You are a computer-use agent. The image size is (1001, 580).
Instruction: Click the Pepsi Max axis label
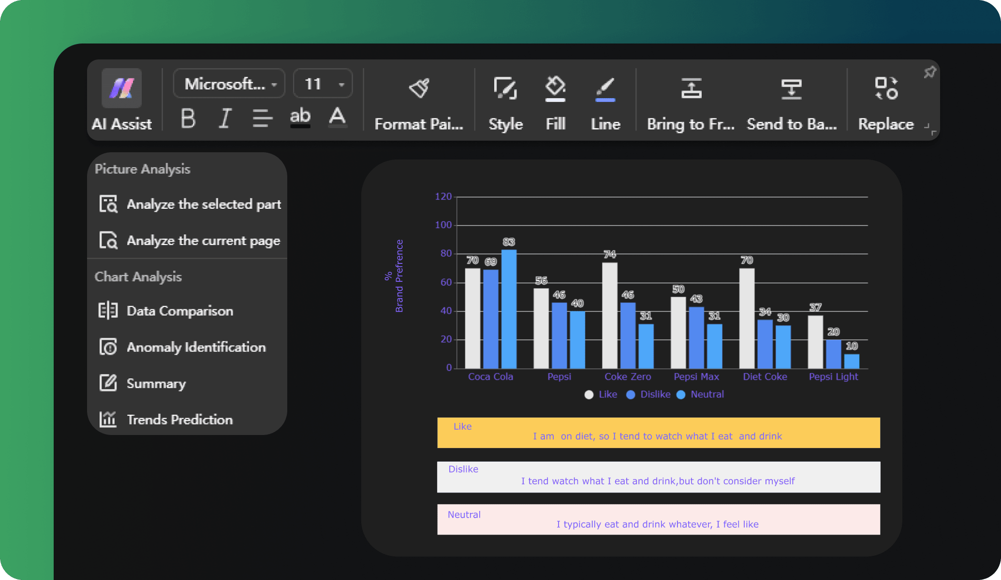[x=696, y=377]
